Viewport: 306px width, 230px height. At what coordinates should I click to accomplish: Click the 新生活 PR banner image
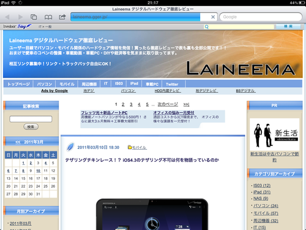[274, 134]
